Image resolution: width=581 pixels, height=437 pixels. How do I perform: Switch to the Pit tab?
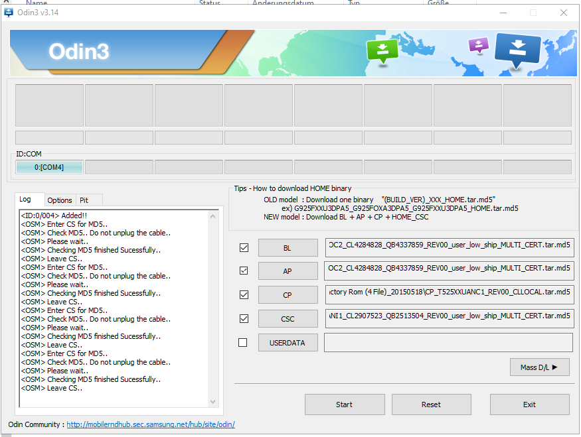click(x=89, y=200)
